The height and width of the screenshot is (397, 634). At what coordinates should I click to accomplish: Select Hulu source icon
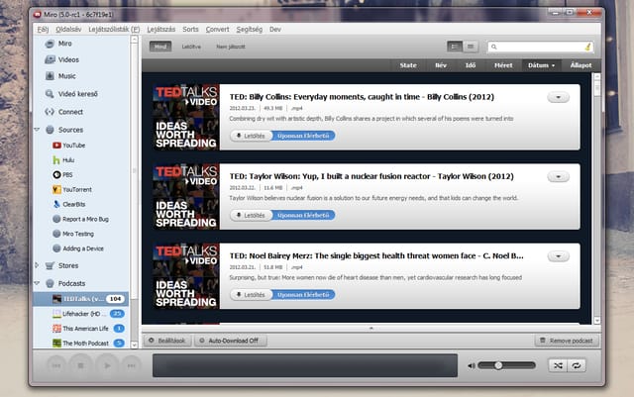click(x=56, y=160)
